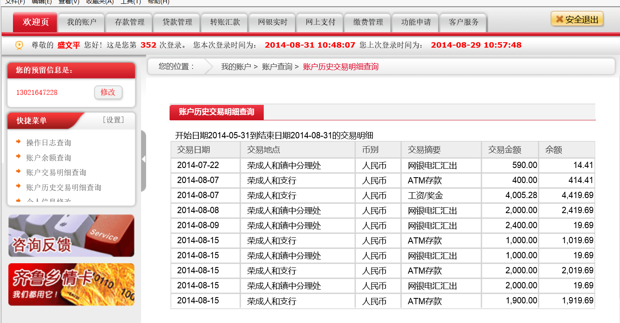Click the 修改 button for reserved info

[x=108, y=92]
